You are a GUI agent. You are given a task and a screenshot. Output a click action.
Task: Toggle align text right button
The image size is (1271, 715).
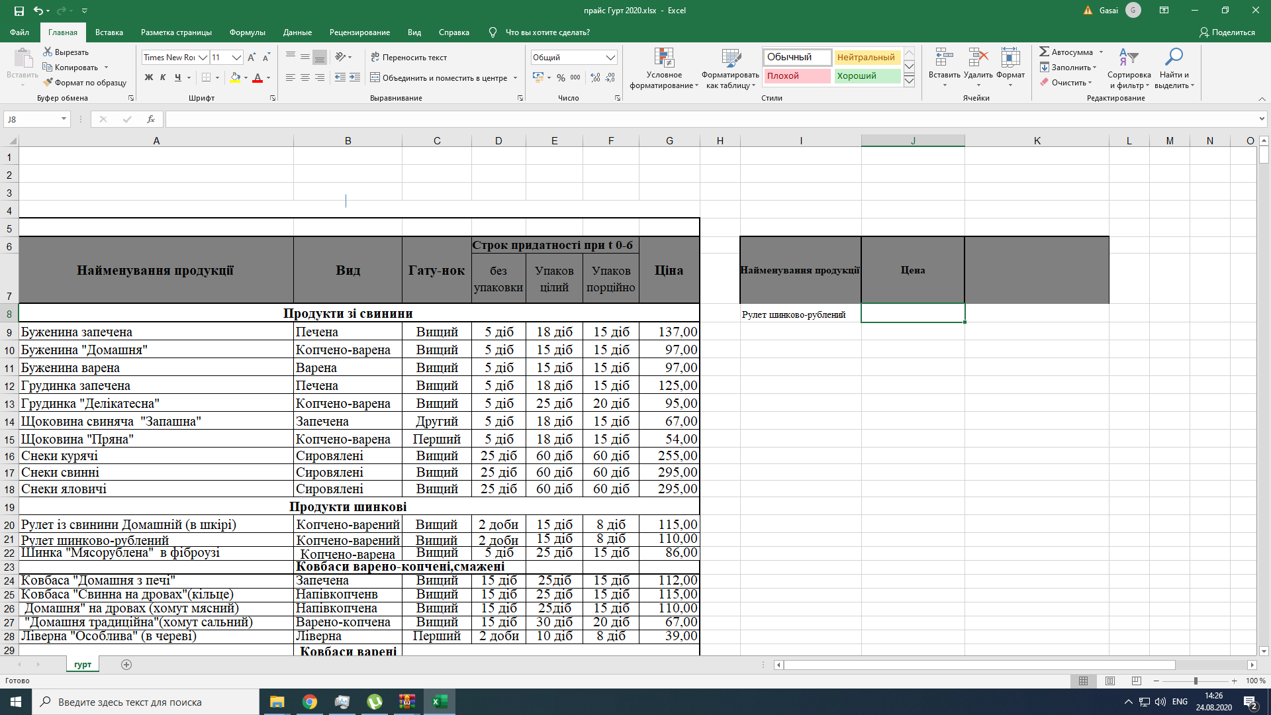point(320,77)
